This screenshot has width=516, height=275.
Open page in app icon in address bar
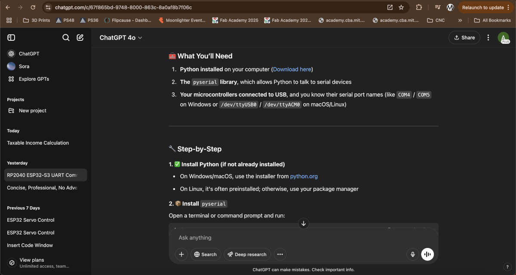(x=390, y=7)
